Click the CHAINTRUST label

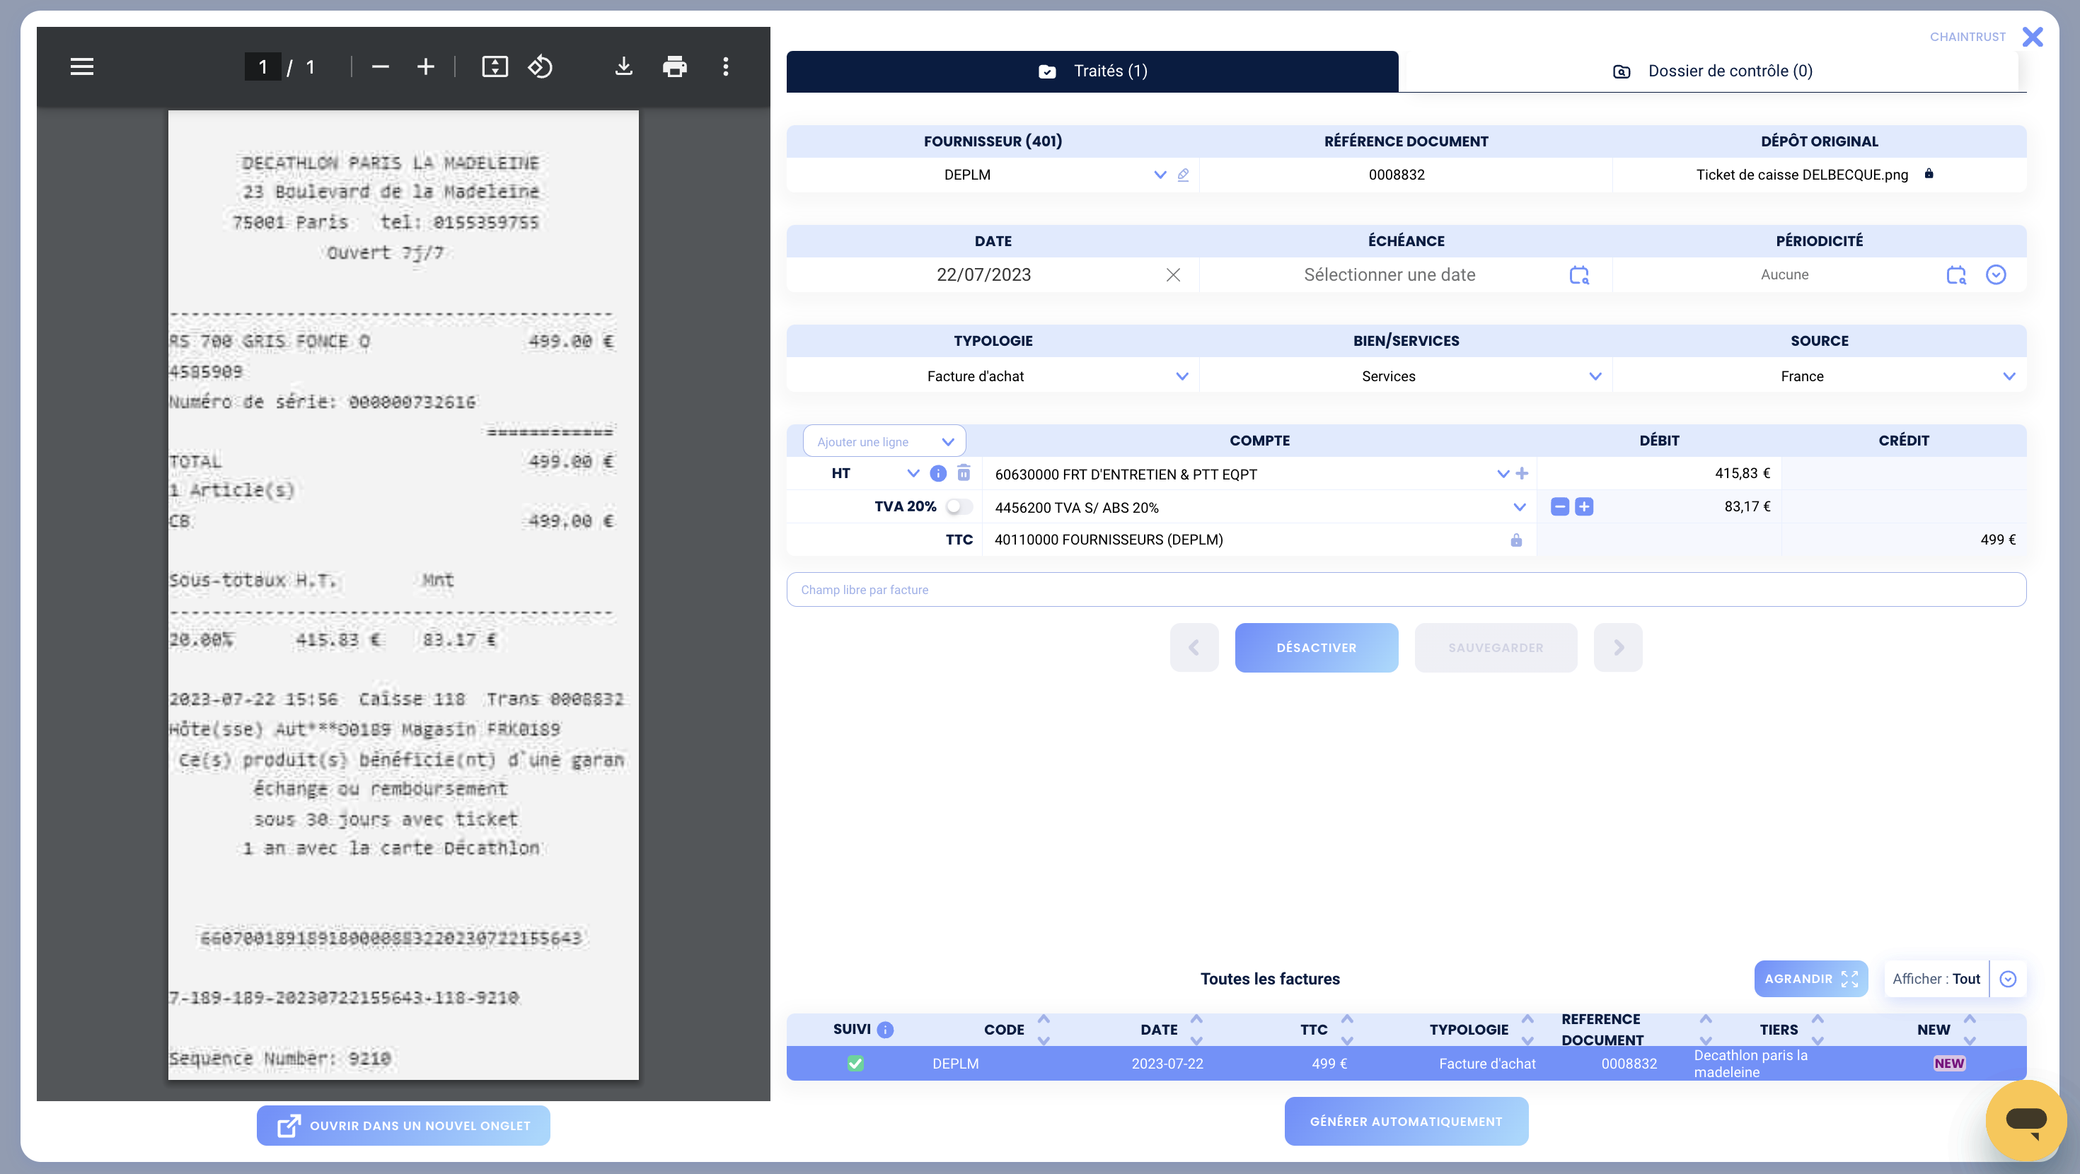click(1967, 36)
